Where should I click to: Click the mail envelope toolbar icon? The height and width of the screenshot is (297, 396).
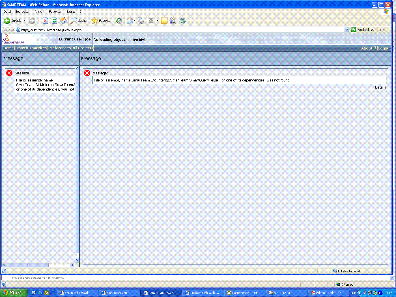130,21
